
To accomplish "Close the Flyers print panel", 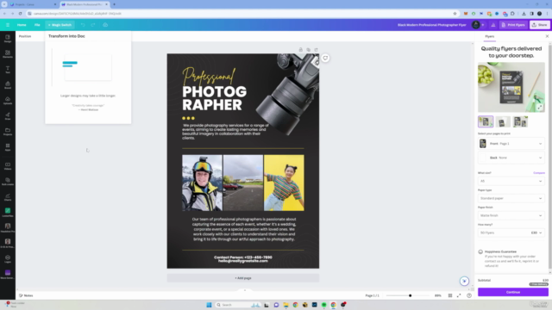I will click(x=547, y=36).
